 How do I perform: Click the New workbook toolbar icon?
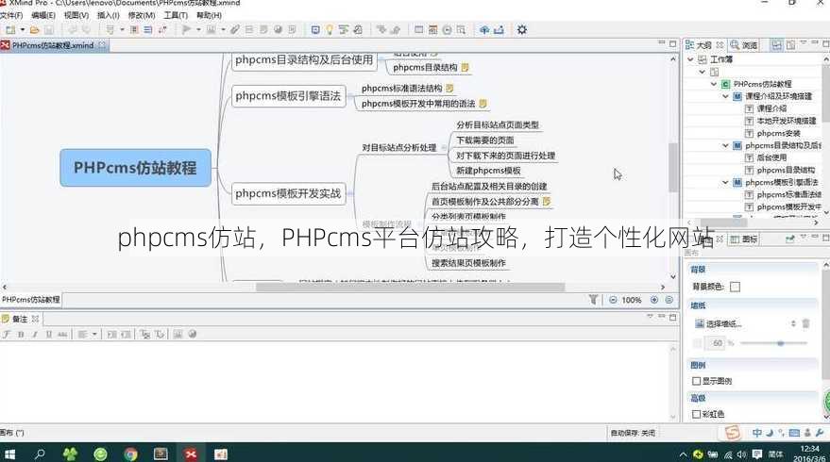10,30
